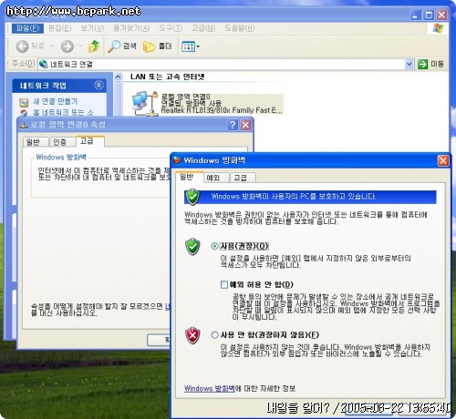Click the address bar network connections icon
456x419 pixels.
tap(44, 64)
